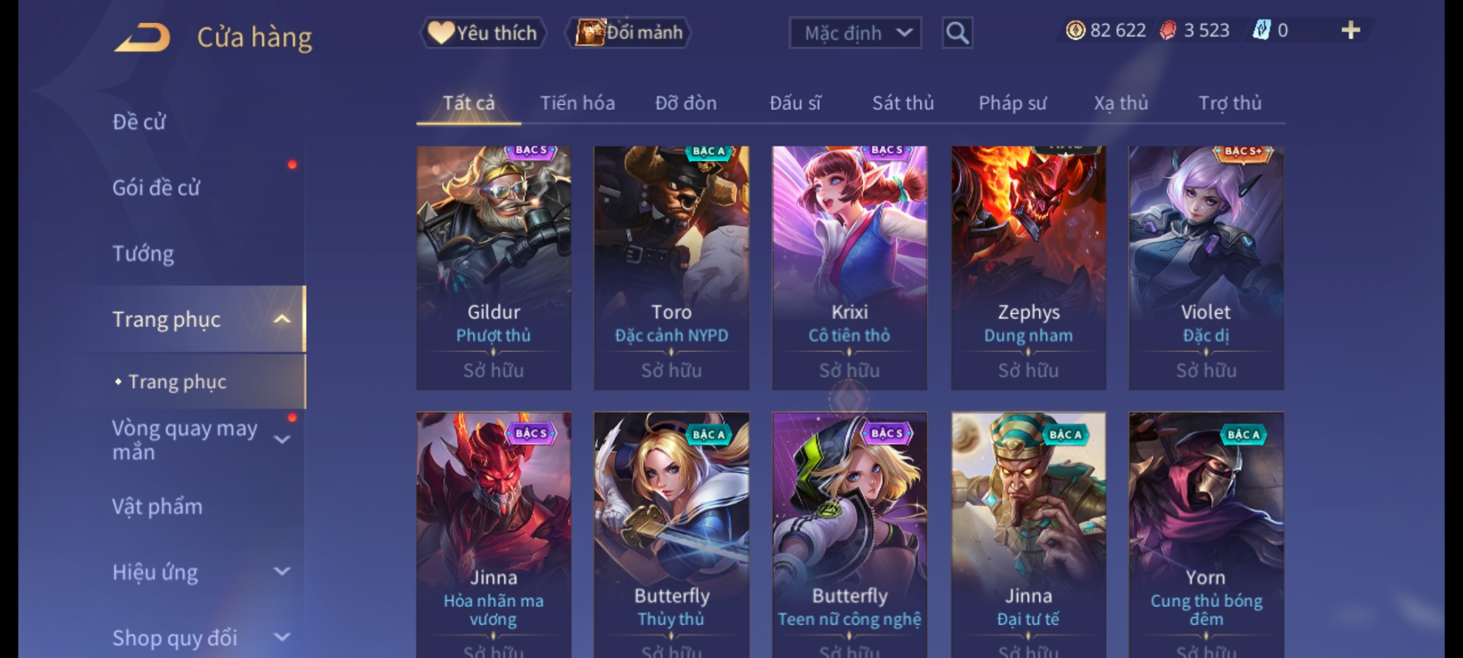The width and height of the screenshot is (1463, 658).
Task: Click the blue voucher currency icon
Action: 1261,30
